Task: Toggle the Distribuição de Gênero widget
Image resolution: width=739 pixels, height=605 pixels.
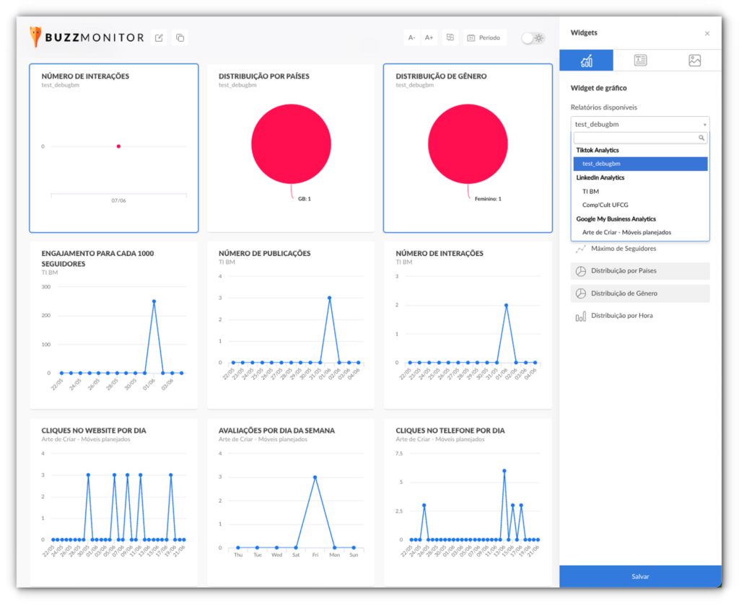Action: tap(640, 293)
